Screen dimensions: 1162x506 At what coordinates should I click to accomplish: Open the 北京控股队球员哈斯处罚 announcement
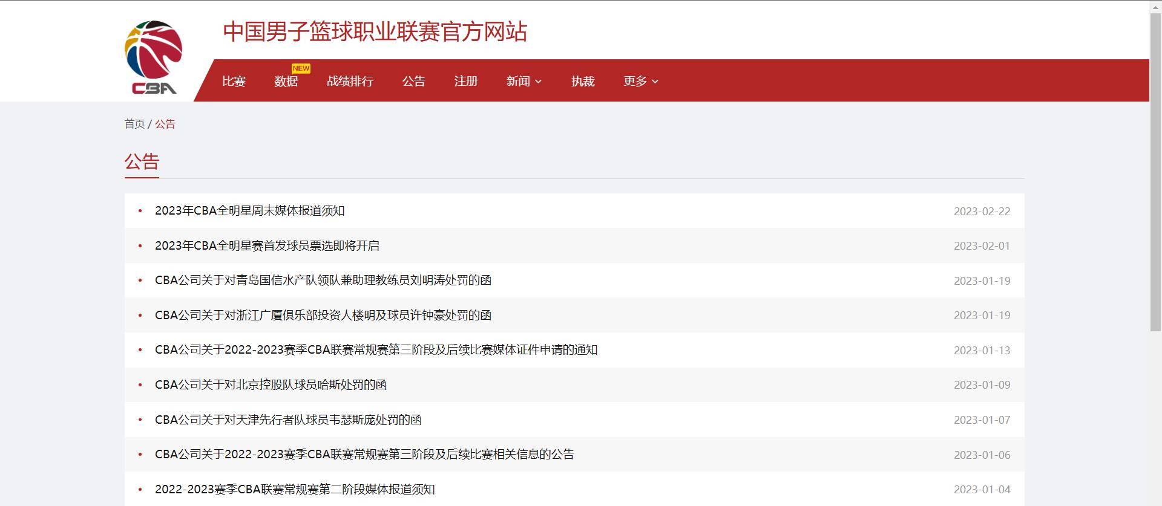point(271,384)
